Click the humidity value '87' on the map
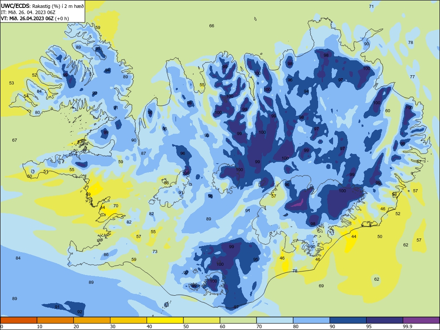 pyautogui.click(x=143, y=153)
